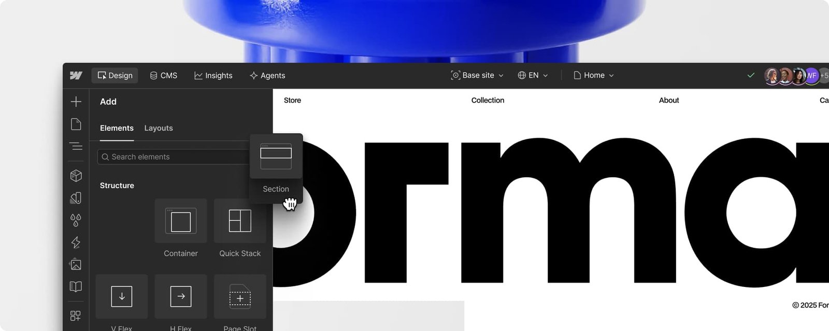The image size is (829, 331).
Task: Open the Libraries book icon
Action: [x=76, y=286]
